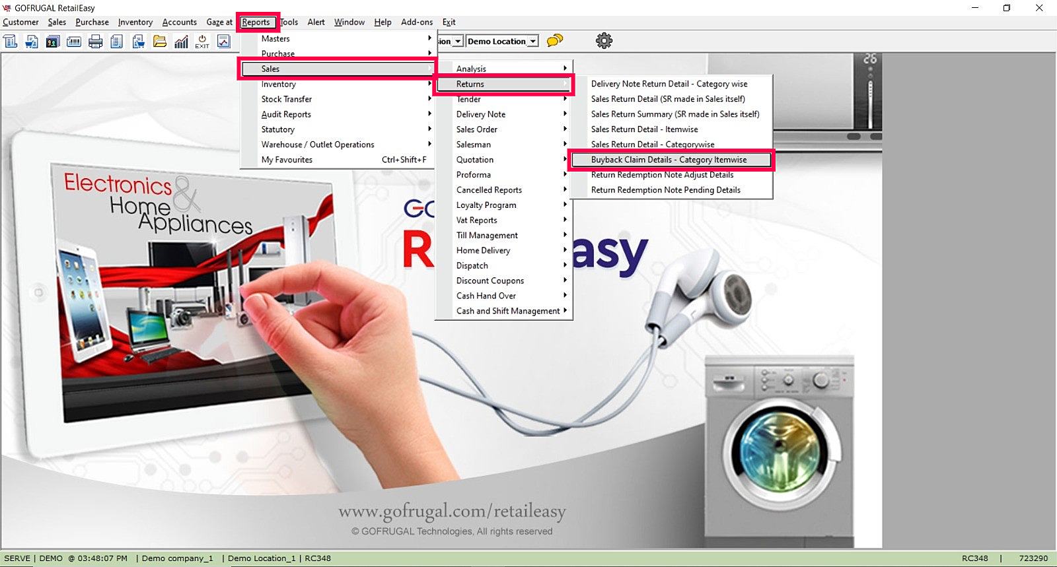Click 723290 in the status bar
This screenshot has width=1057, height=567.
(1033, 558)
